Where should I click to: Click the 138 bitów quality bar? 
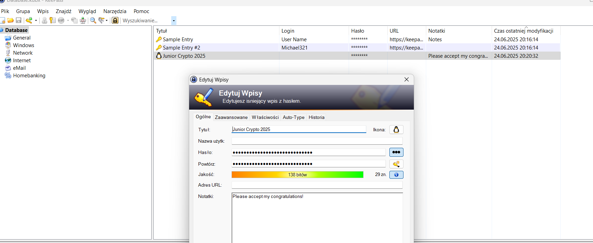pyautogui.click(x=297, y=175)
